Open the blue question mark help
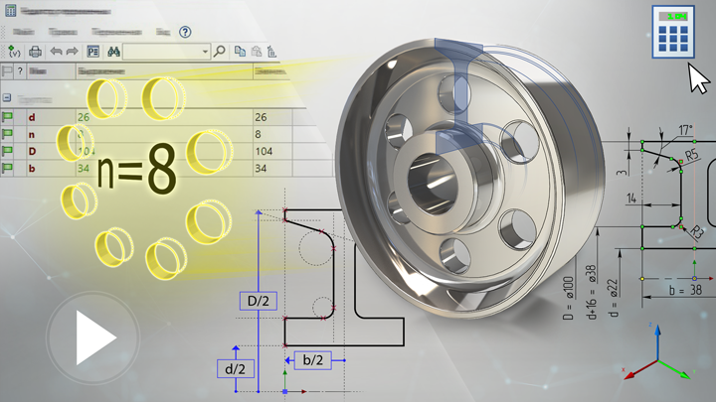716x402 pixels. (185, 32)
